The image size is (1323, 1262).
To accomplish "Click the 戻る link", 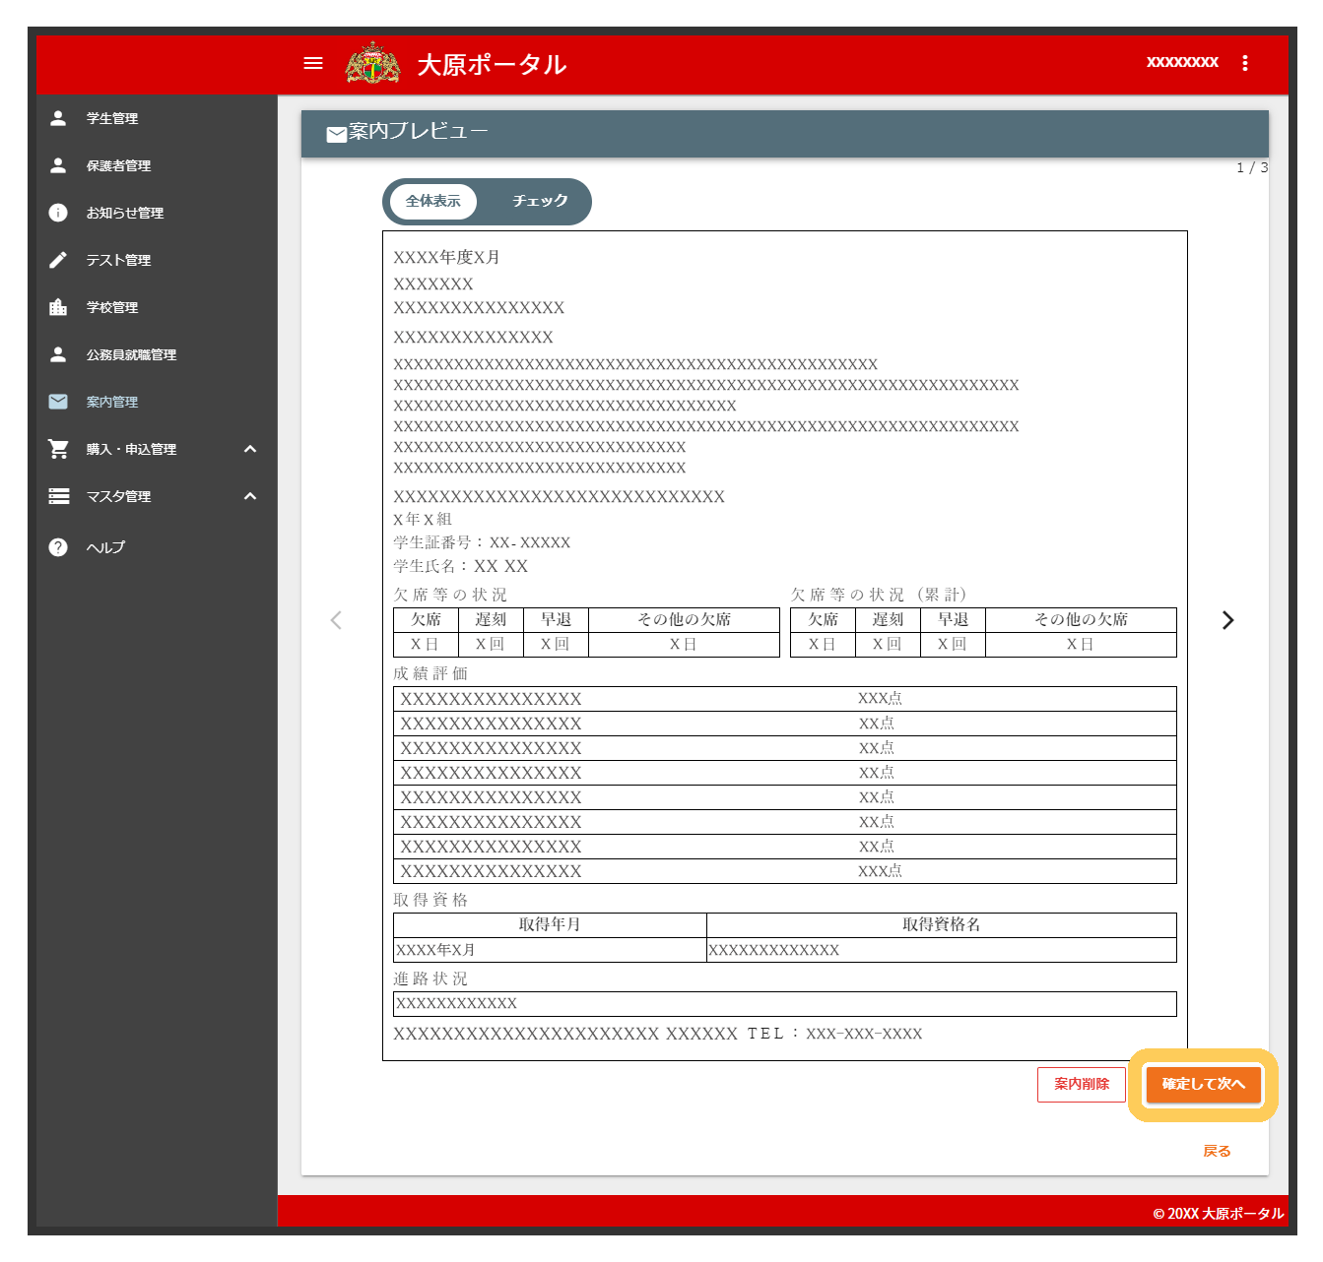I will 1217,1151.
